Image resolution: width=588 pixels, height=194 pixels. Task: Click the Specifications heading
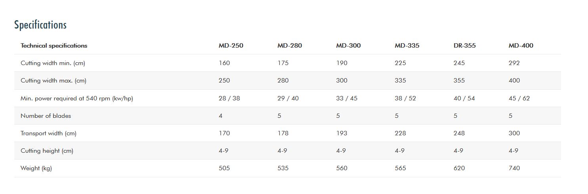pyautogui.click(x=40, y=25)
